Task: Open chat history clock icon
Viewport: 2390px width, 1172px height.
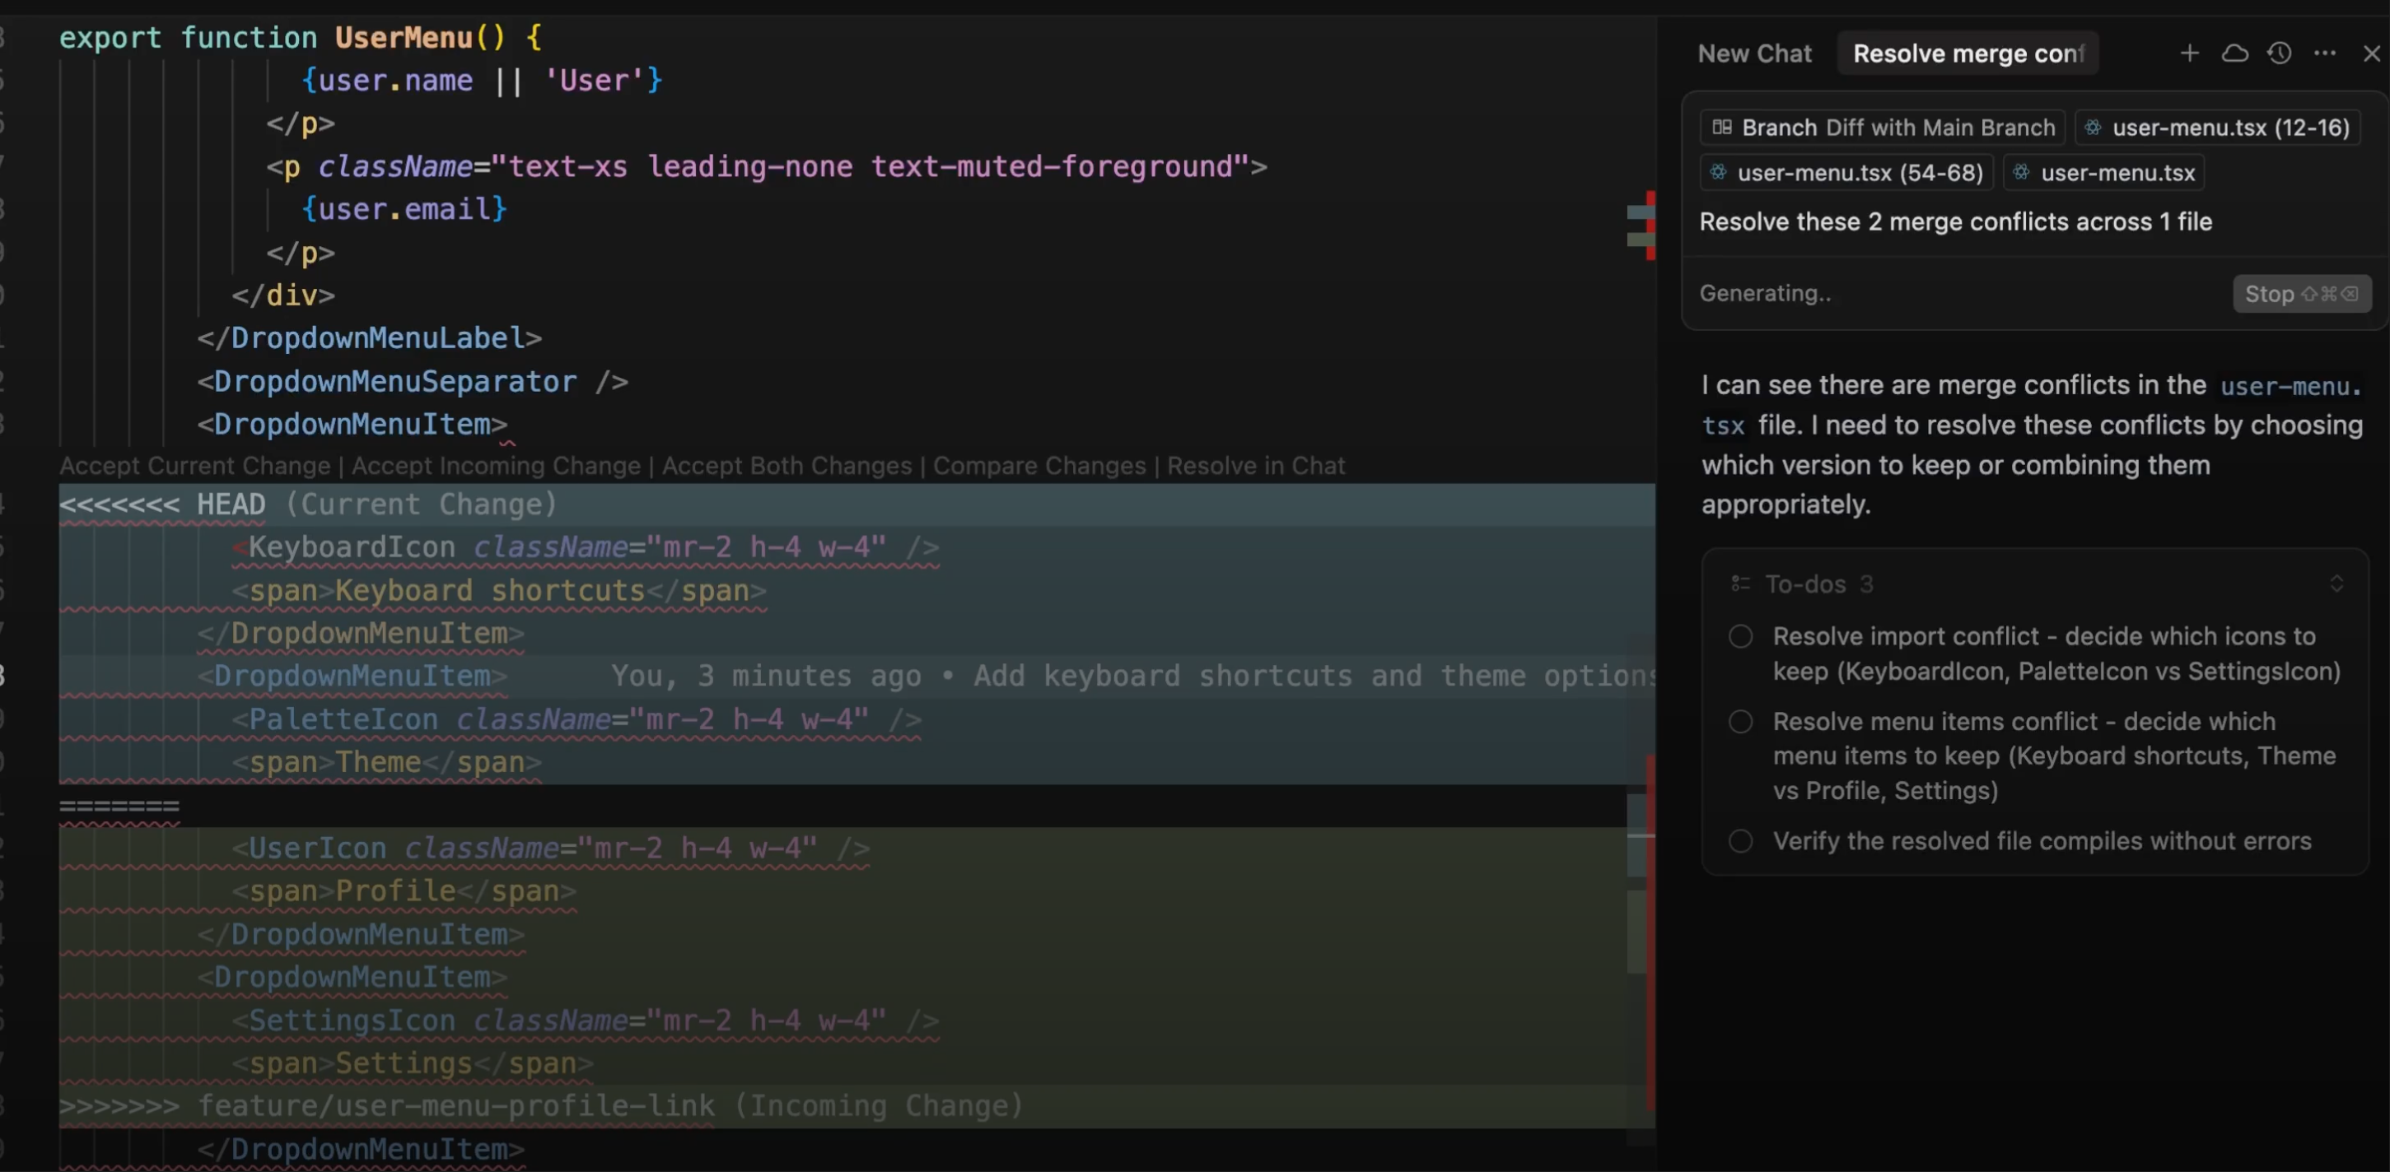Action: (x=2280, y=53)
